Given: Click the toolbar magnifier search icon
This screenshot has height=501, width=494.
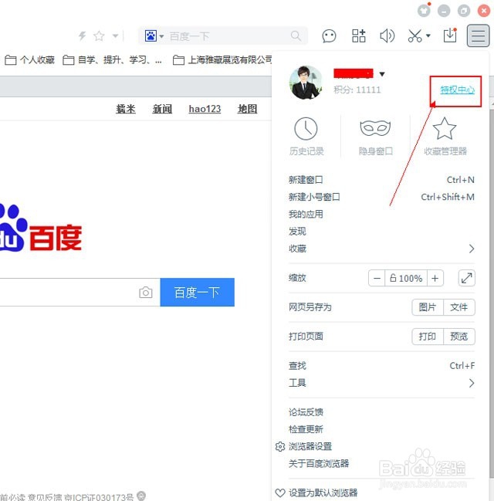Looking at the screenshot, I should (x=296, y=36).
